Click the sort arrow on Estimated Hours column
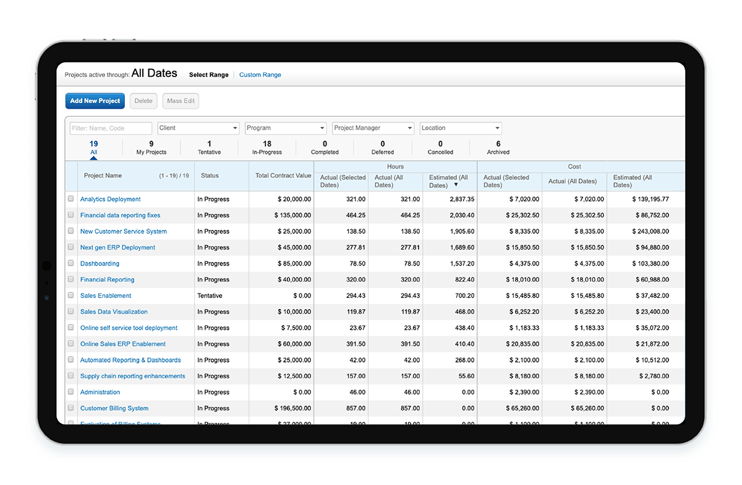 [456, 185]
